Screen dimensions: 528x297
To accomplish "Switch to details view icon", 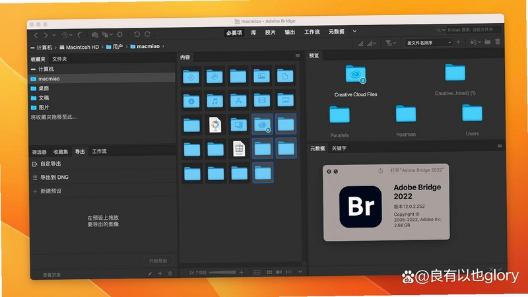I will click(x=279, y=272).
